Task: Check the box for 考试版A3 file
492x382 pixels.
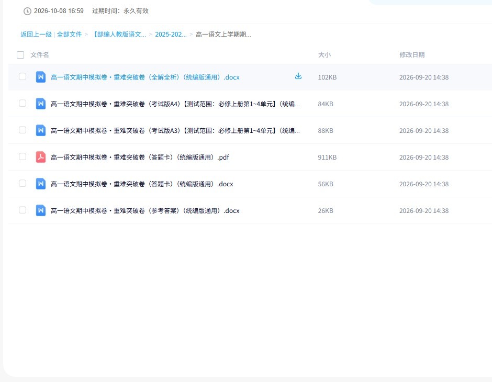Action: [23, 130]
